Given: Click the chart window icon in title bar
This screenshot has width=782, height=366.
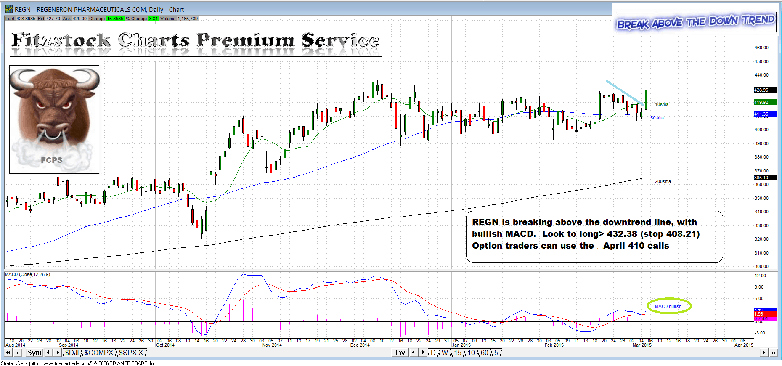Looking at the screenshot, I should pyautogui.click(x=8, y=9).
